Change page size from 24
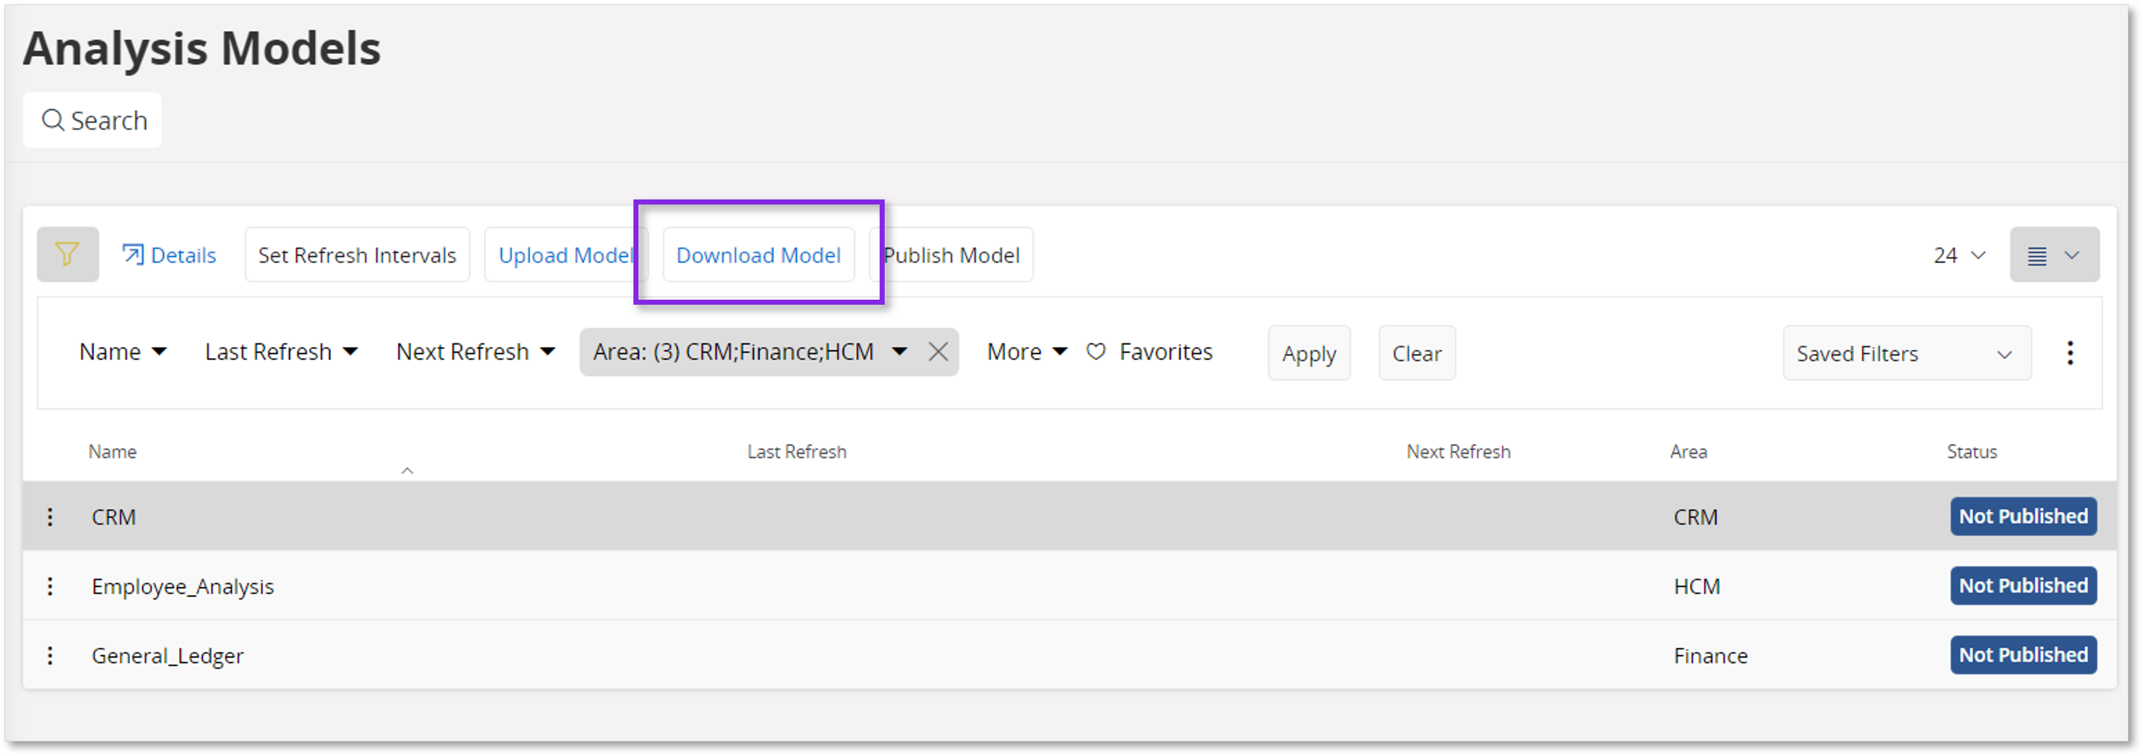Screen dimensions: 2143x756 pos(1958,255)
